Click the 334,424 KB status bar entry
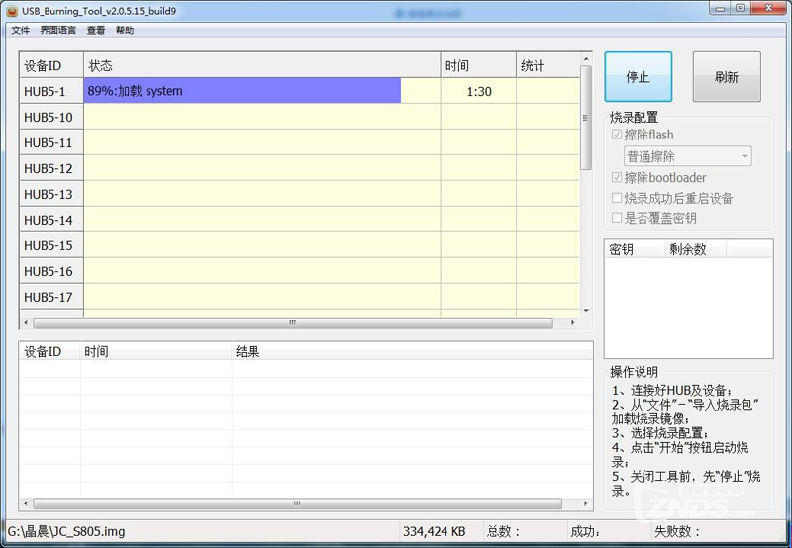 [434, 531]
